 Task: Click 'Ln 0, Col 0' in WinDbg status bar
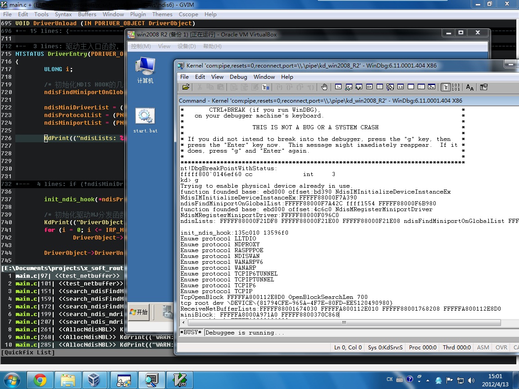[348, 347]
